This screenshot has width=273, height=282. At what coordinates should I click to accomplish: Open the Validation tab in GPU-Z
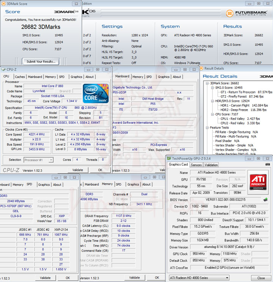[211, 165]
